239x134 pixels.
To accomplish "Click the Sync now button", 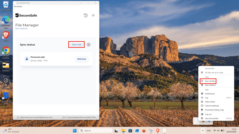I will [x=77, y=45].
